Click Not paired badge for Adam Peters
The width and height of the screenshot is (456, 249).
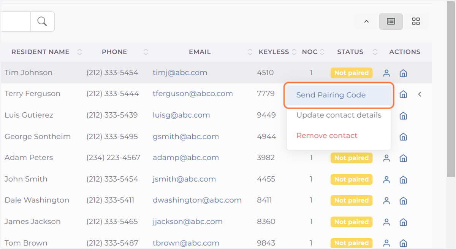pos(351,158)
